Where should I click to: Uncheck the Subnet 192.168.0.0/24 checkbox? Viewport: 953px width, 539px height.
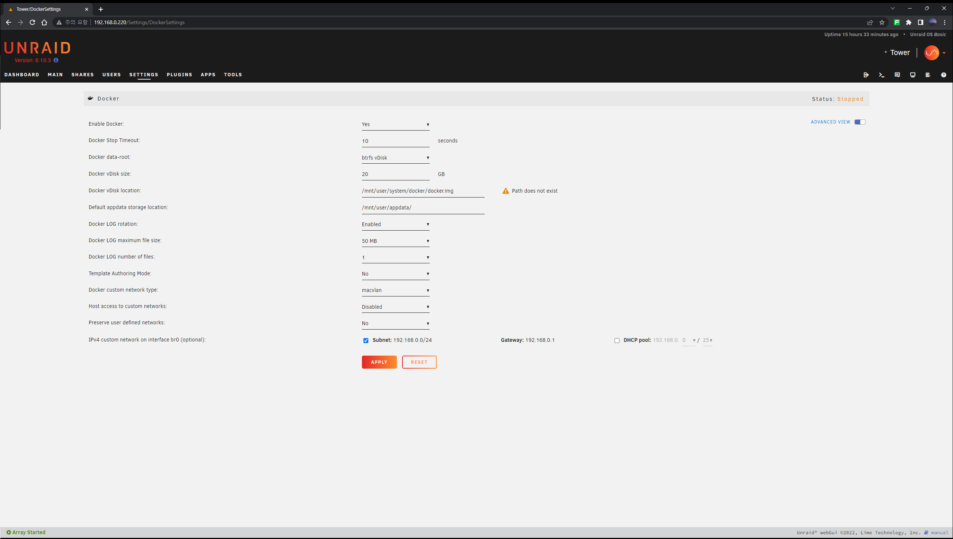click(366, 340)
